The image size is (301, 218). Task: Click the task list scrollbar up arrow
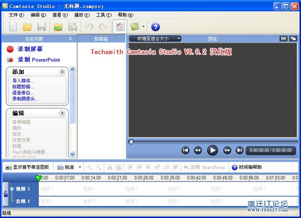72,69
